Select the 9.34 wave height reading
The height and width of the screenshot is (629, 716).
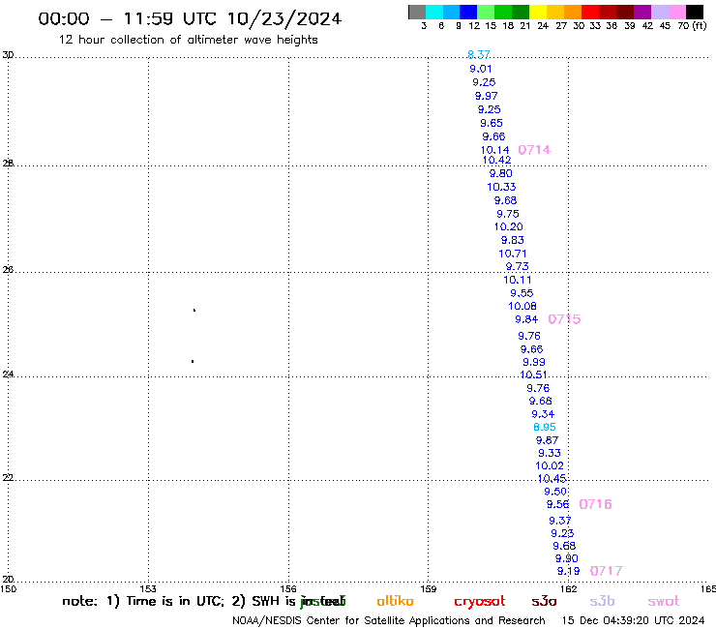[543, 414]
